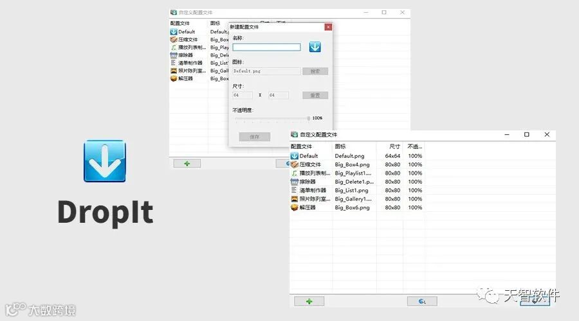Click the first 尺寸 width field showing 64

click(243, 95)
